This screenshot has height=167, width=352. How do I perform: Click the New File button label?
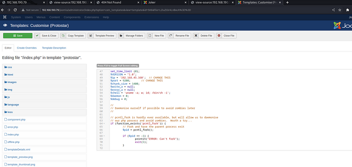(x=159, y=36)
